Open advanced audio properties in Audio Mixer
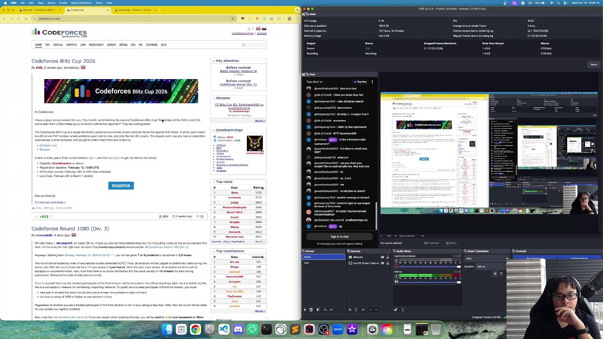 [396, 310]
